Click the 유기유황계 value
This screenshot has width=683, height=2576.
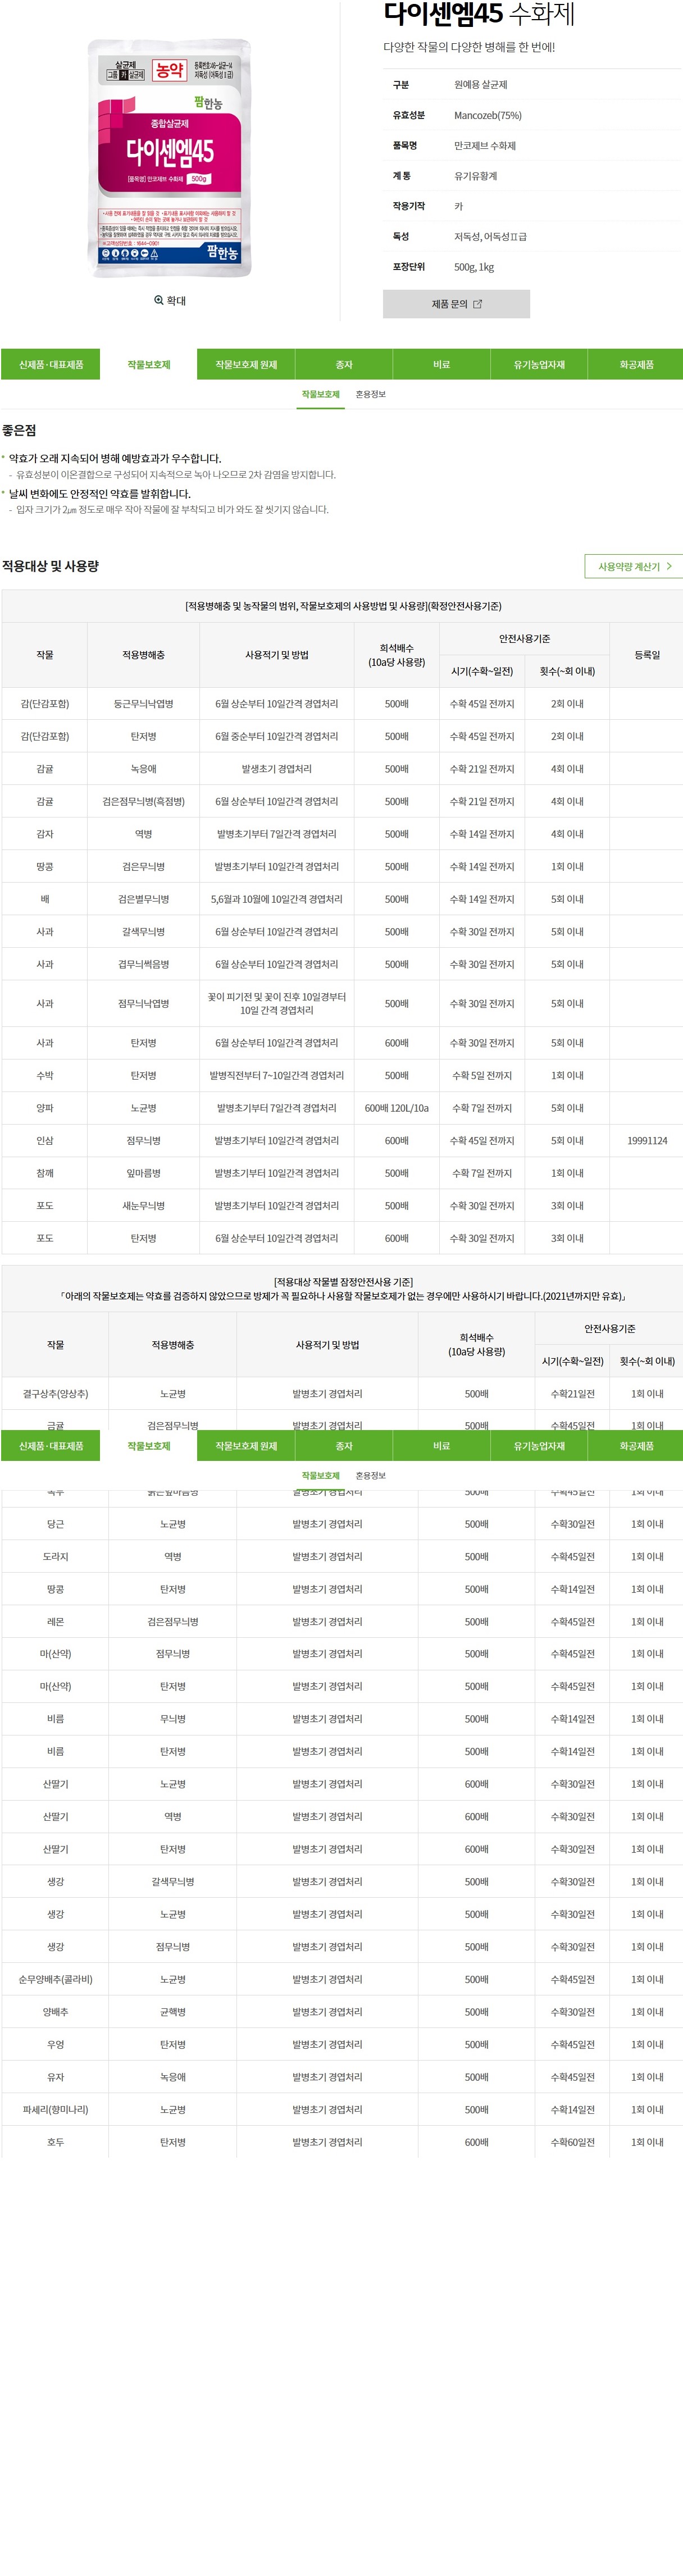coord(476,176)
